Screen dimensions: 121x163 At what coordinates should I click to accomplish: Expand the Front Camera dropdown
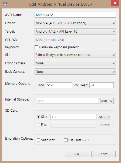tap(75, 63)
